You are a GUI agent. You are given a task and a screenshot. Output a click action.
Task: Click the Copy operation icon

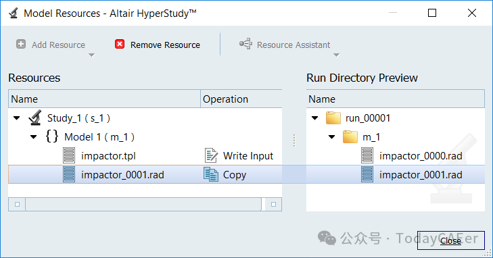point(210,174)
